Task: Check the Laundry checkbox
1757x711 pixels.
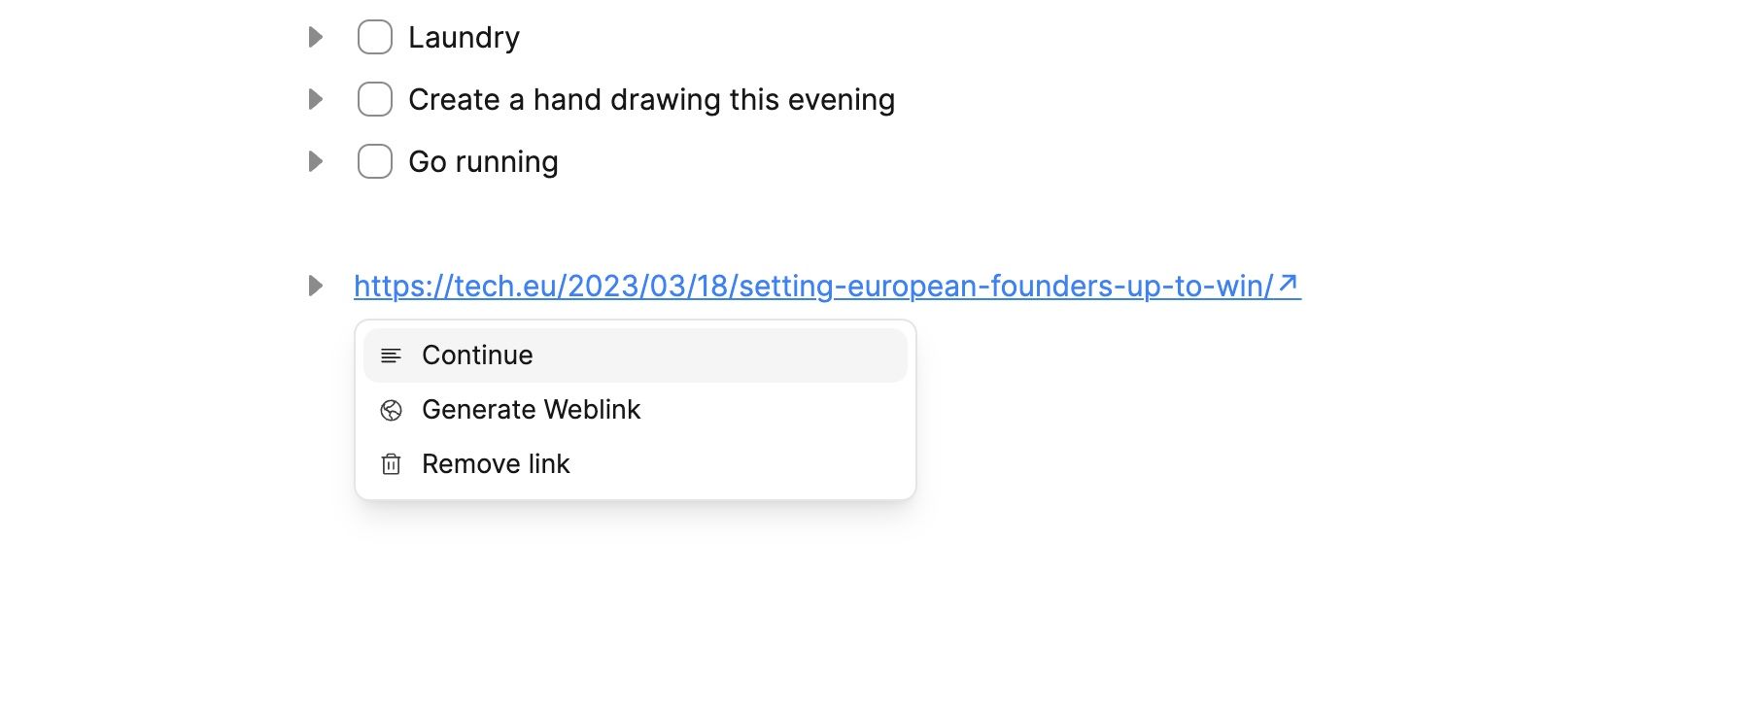Action: (x=374, y=37)
